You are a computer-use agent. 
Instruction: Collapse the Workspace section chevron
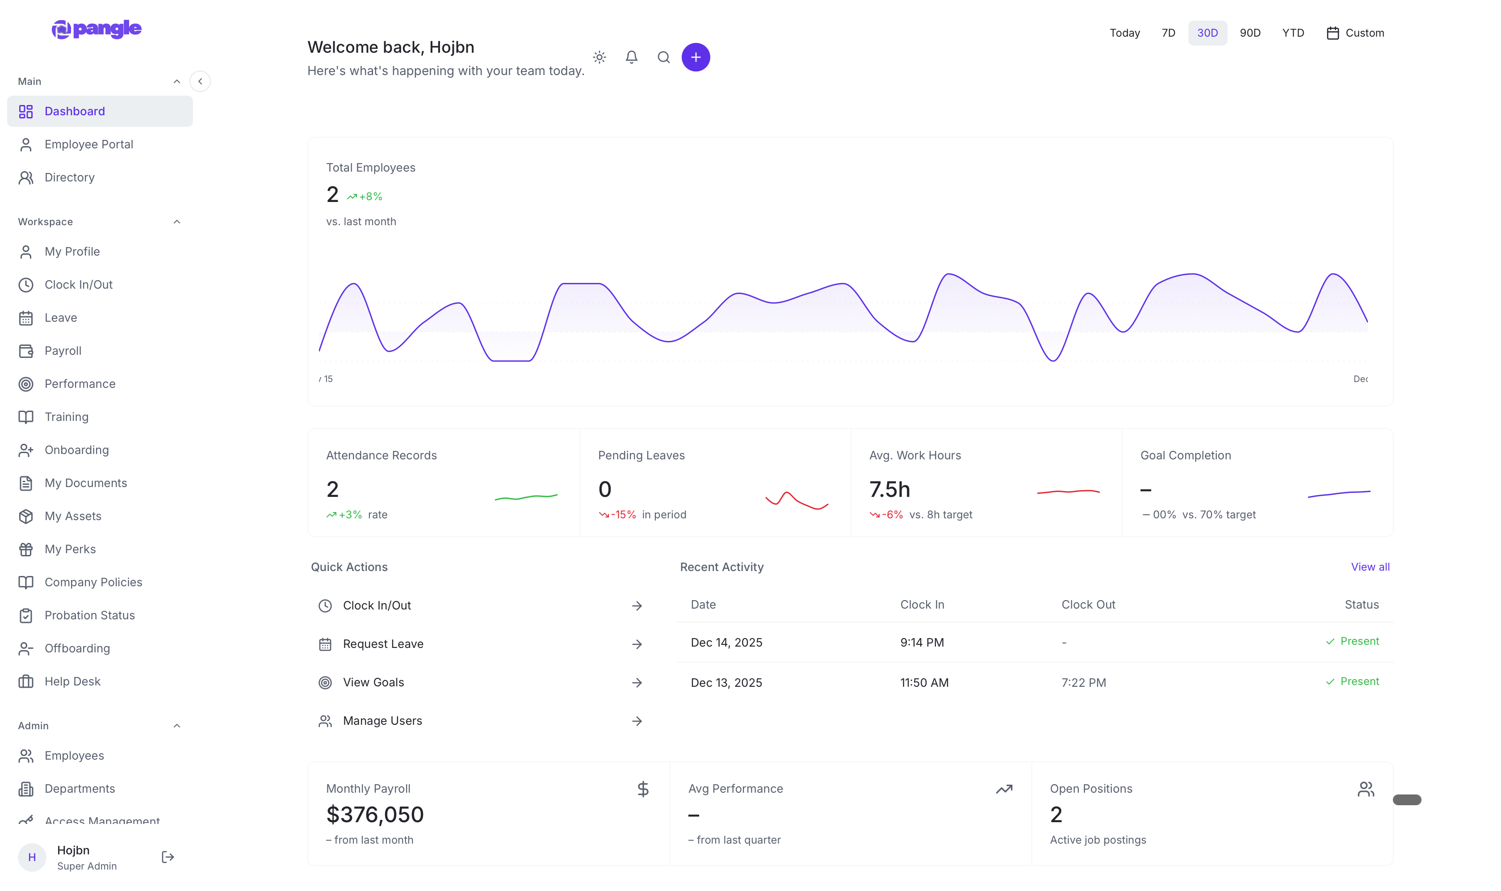point(176,222)
